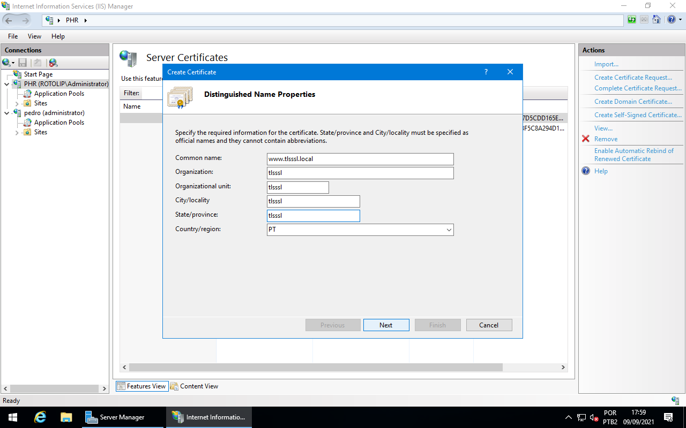Open the View menu

pos(34,36)
